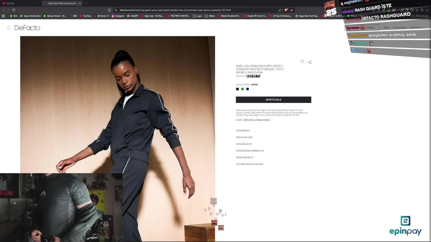The image size is (431, 242).
Task: Open the All Bookmarks folder
Action: [x=420, y=16]
